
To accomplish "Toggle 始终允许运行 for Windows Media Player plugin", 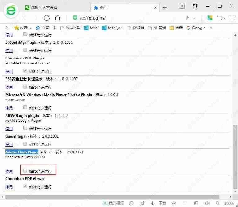I will tap(25, 108).
